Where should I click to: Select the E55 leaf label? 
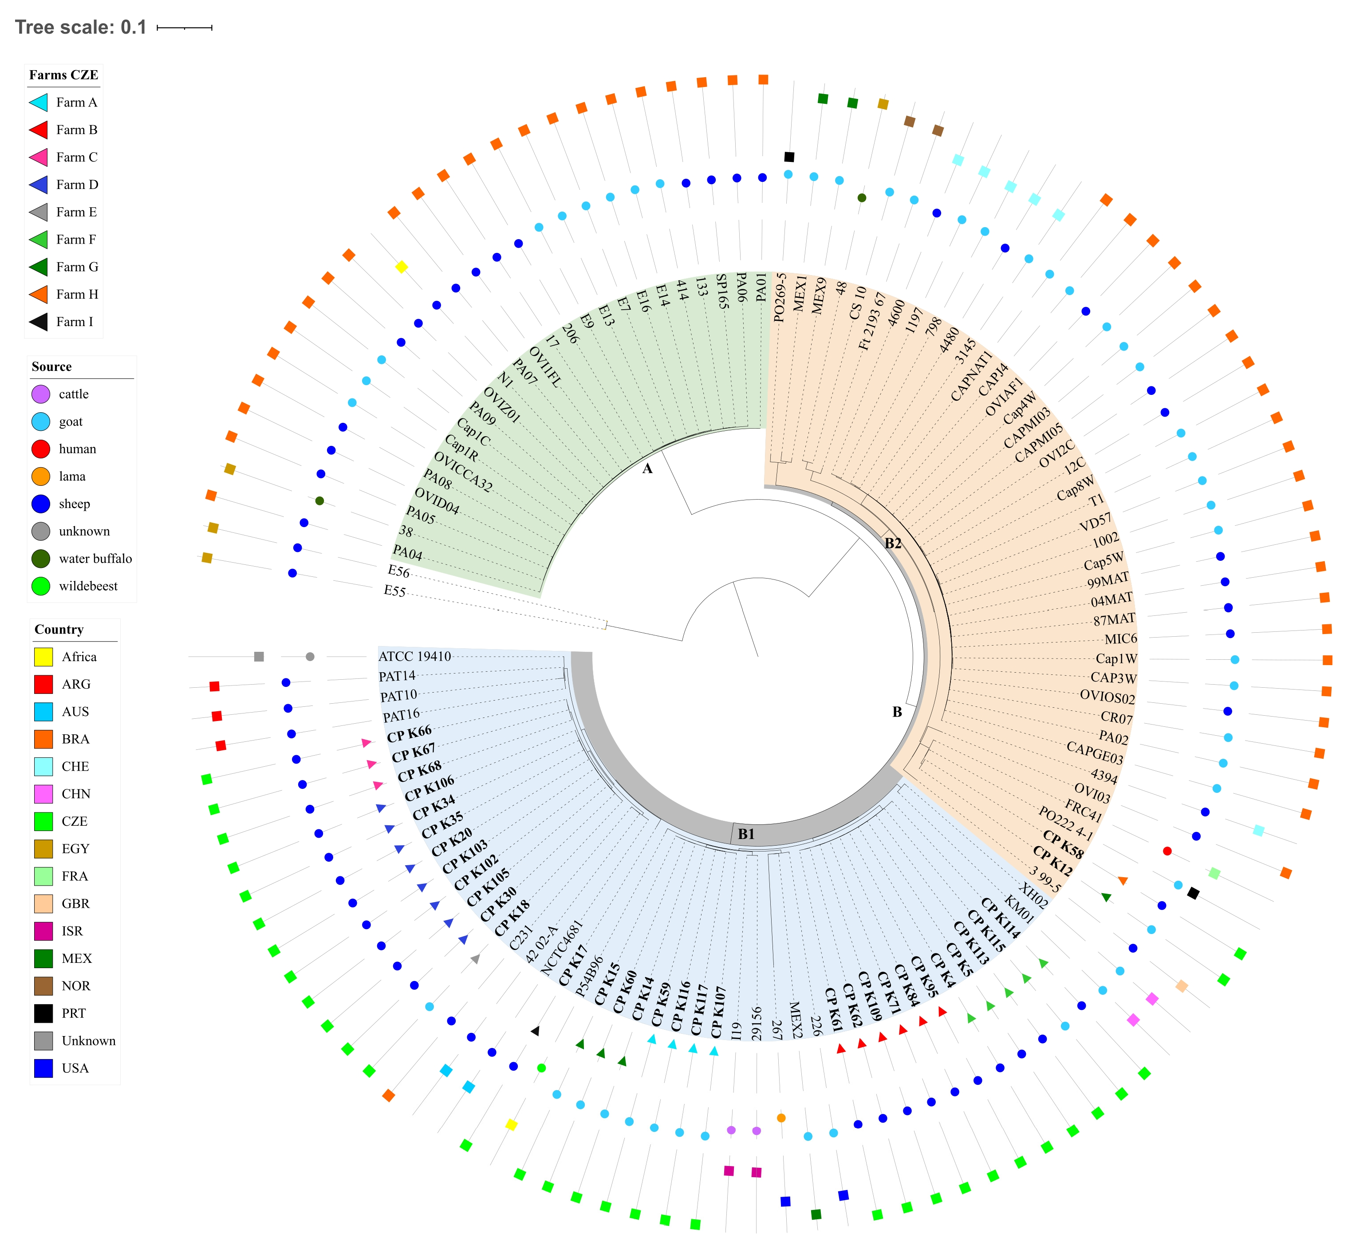click(394, 591)
